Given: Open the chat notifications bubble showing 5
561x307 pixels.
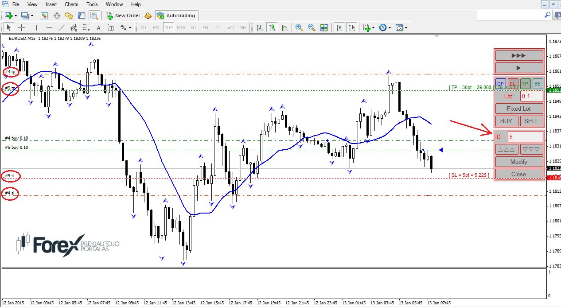Looking at the screenshot, I should pyautogui.click(x=558, y=16).
